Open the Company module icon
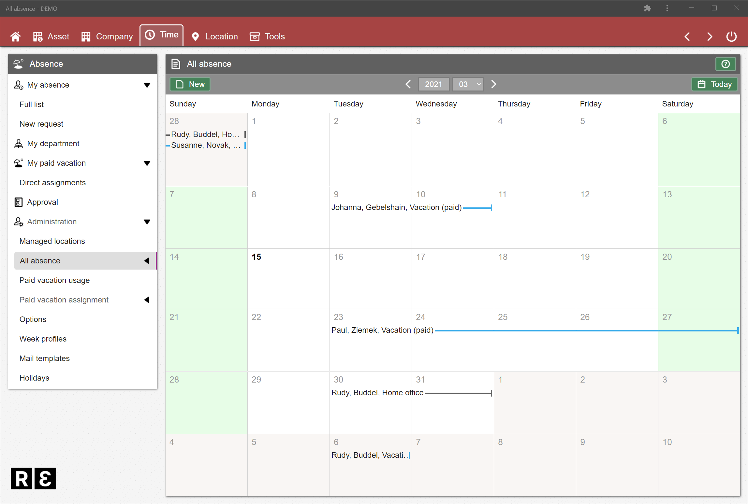Screen dimensions: 748x504 [86, 36]
